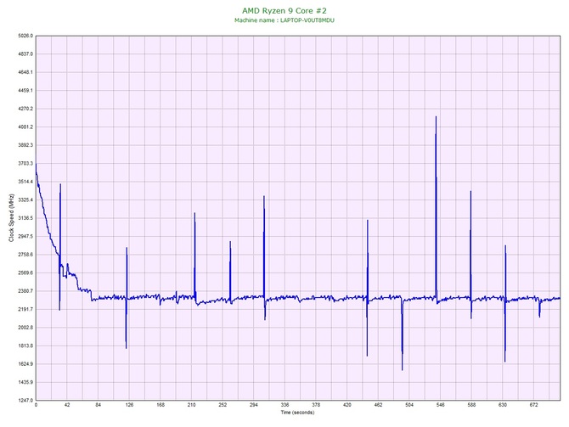Screen dimensions: 569x427
Task: Click the 'Machine name : LAPTOP-V0UT8MDU' subtitle
Action: point(284,20)
